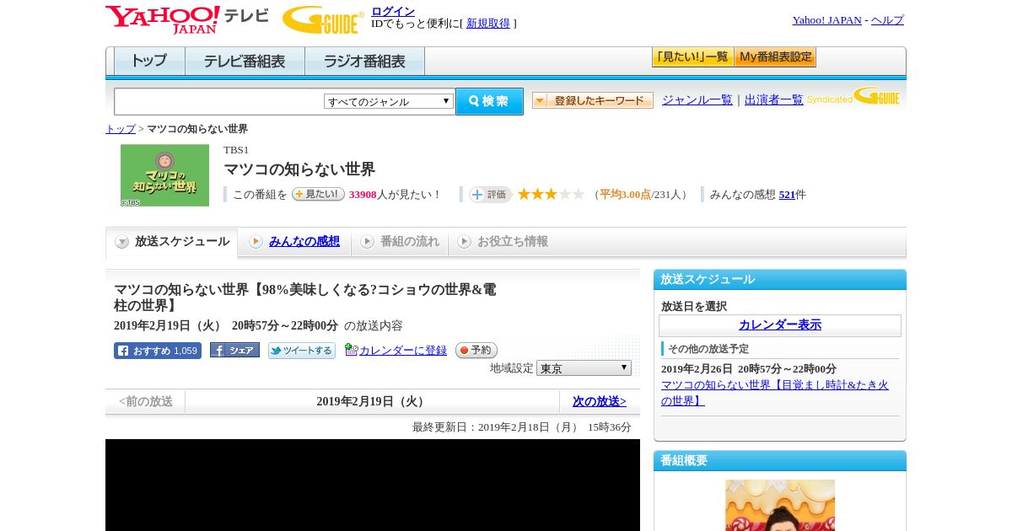Screen dimensions: 1012x531
Task: Open the 新規取得 link
Action: point(488,24)
